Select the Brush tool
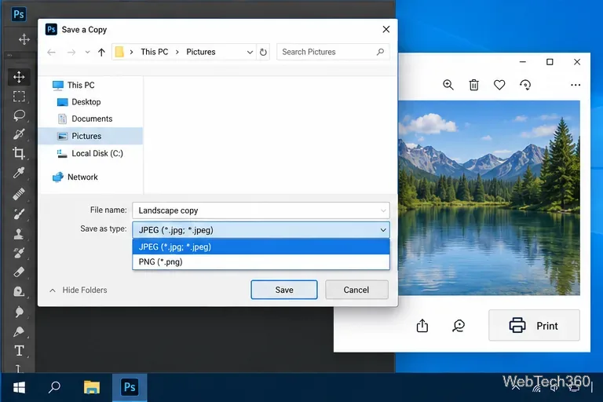The width and height of the screenshot is (603, 402). 19,214
